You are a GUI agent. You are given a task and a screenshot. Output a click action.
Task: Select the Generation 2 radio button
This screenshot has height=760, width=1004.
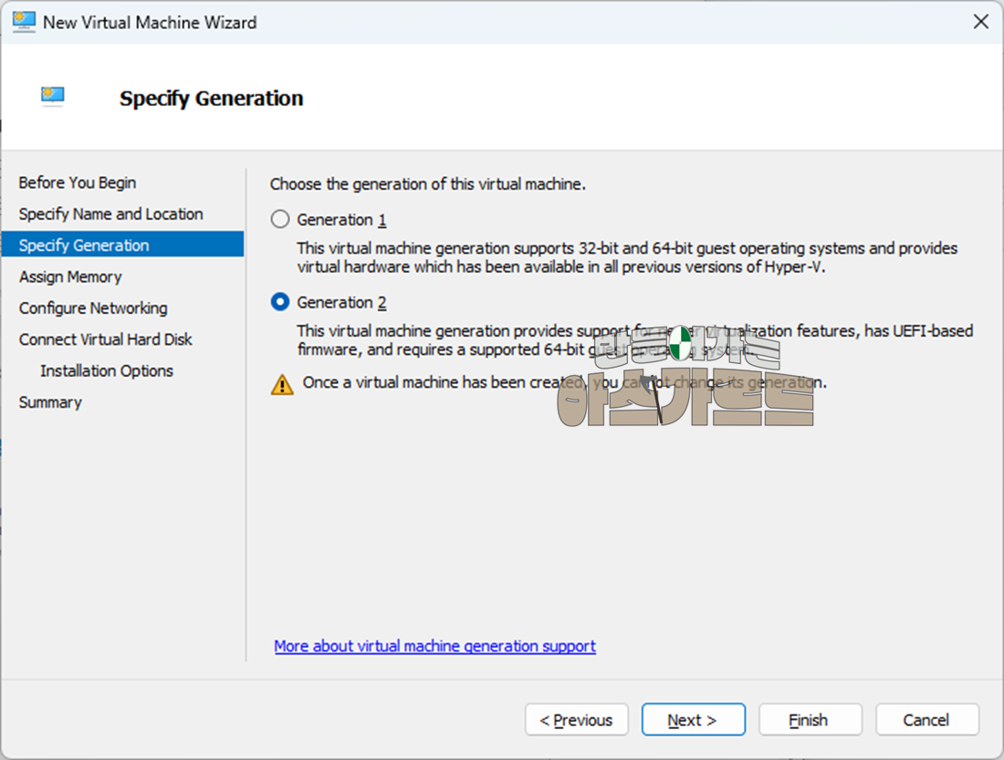tap(280, 302)
